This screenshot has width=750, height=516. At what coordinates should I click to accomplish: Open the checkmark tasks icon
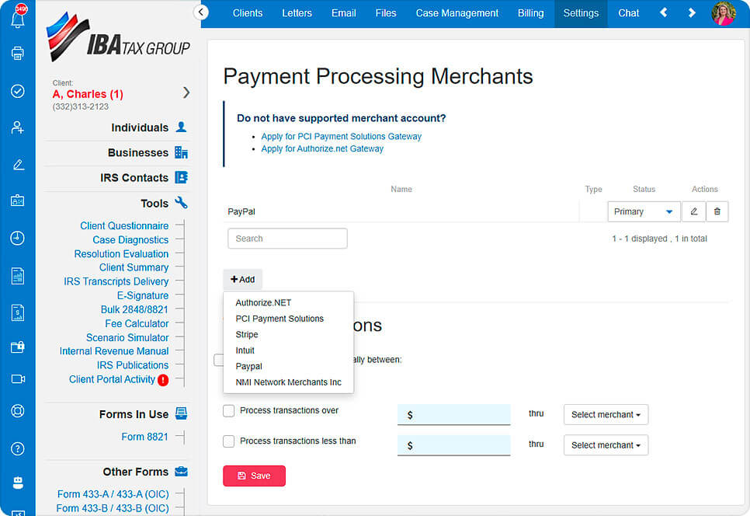tap(18, 91)
